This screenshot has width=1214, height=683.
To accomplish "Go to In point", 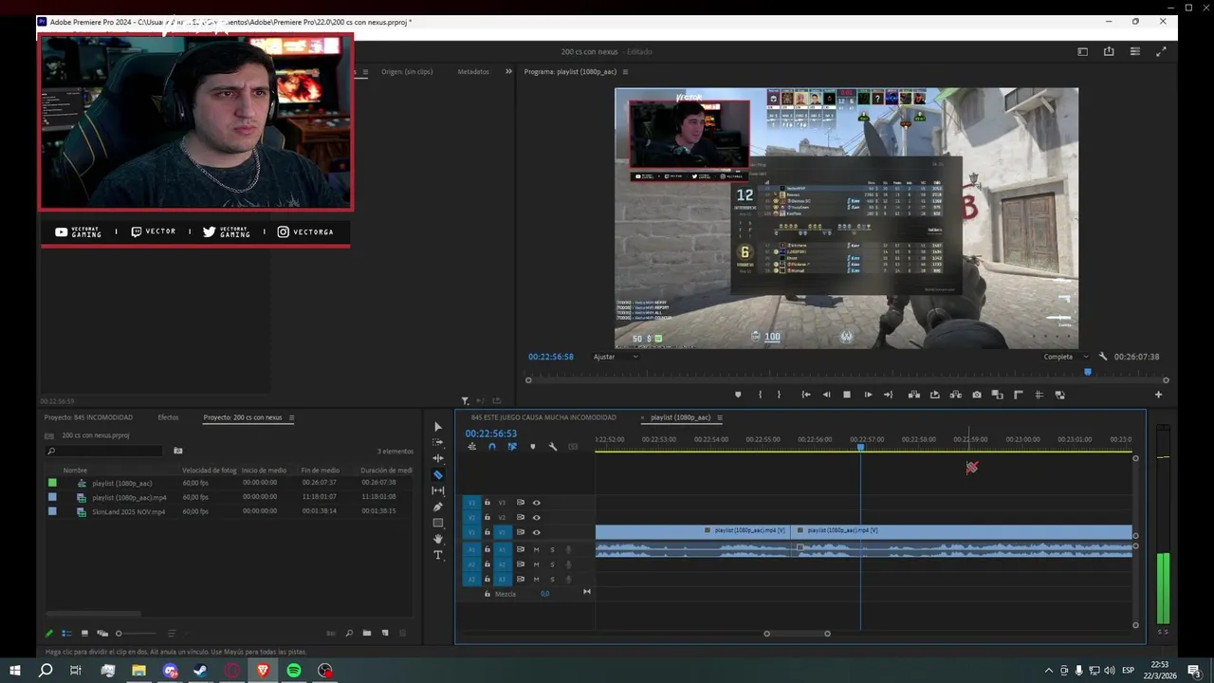I will [x=805, y=395].
